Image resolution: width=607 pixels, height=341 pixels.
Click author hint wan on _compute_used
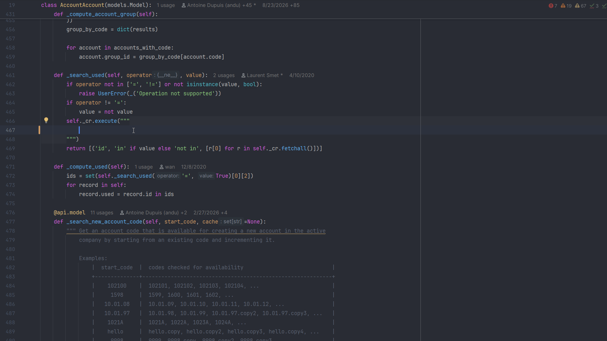[167, 167]
